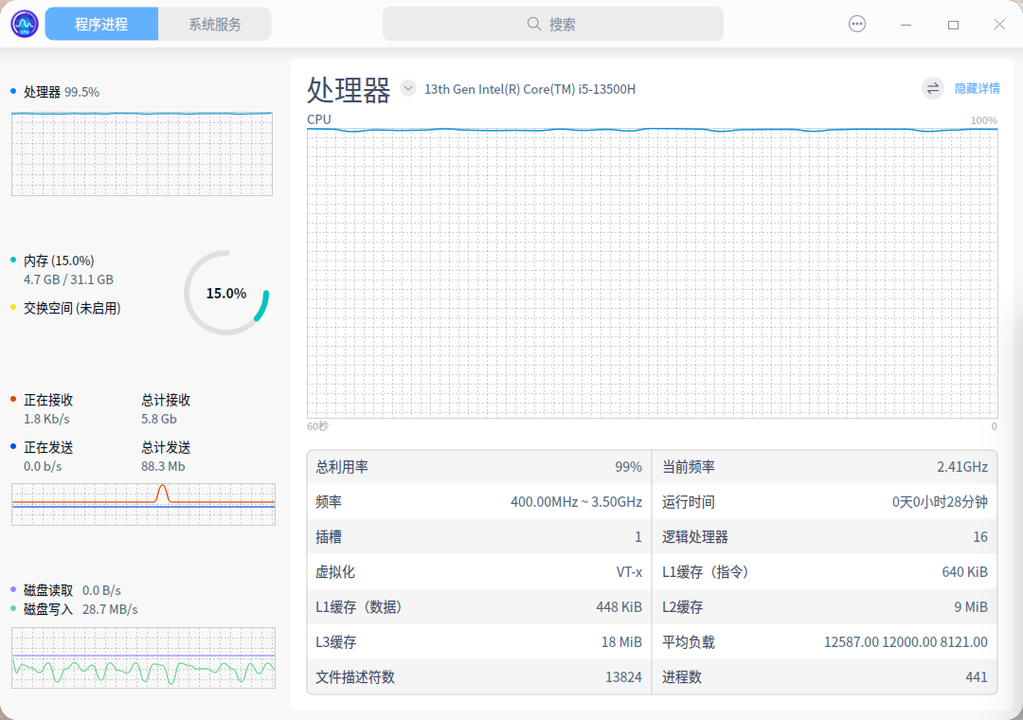The image size is (1023, 720).
Task: Click the 15.0% memory ring gauge
Action: (x=226, y=293)
